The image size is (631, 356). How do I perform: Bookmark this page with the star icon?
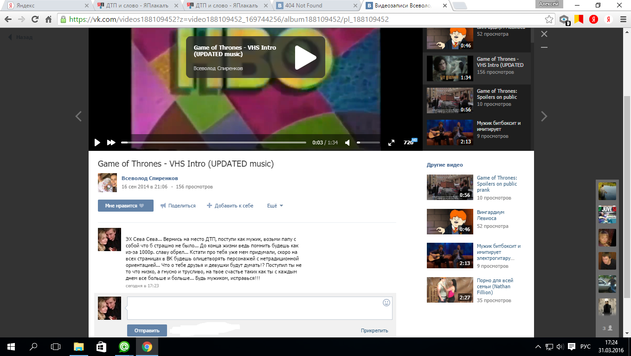point(549,19)
